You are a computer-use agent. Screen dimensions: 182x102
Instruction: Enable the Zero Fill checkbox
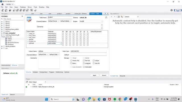pos(94,63)
